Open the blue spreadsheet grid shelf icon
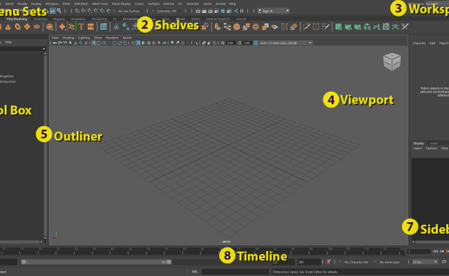 (x=104, y=27)
